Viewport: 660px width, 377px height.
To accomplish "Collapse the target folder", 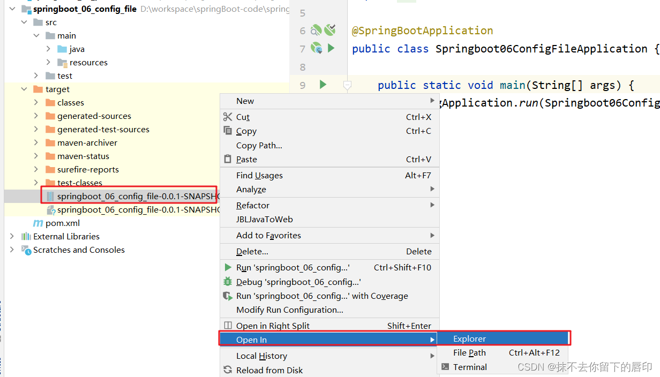I will coord(24,89).
